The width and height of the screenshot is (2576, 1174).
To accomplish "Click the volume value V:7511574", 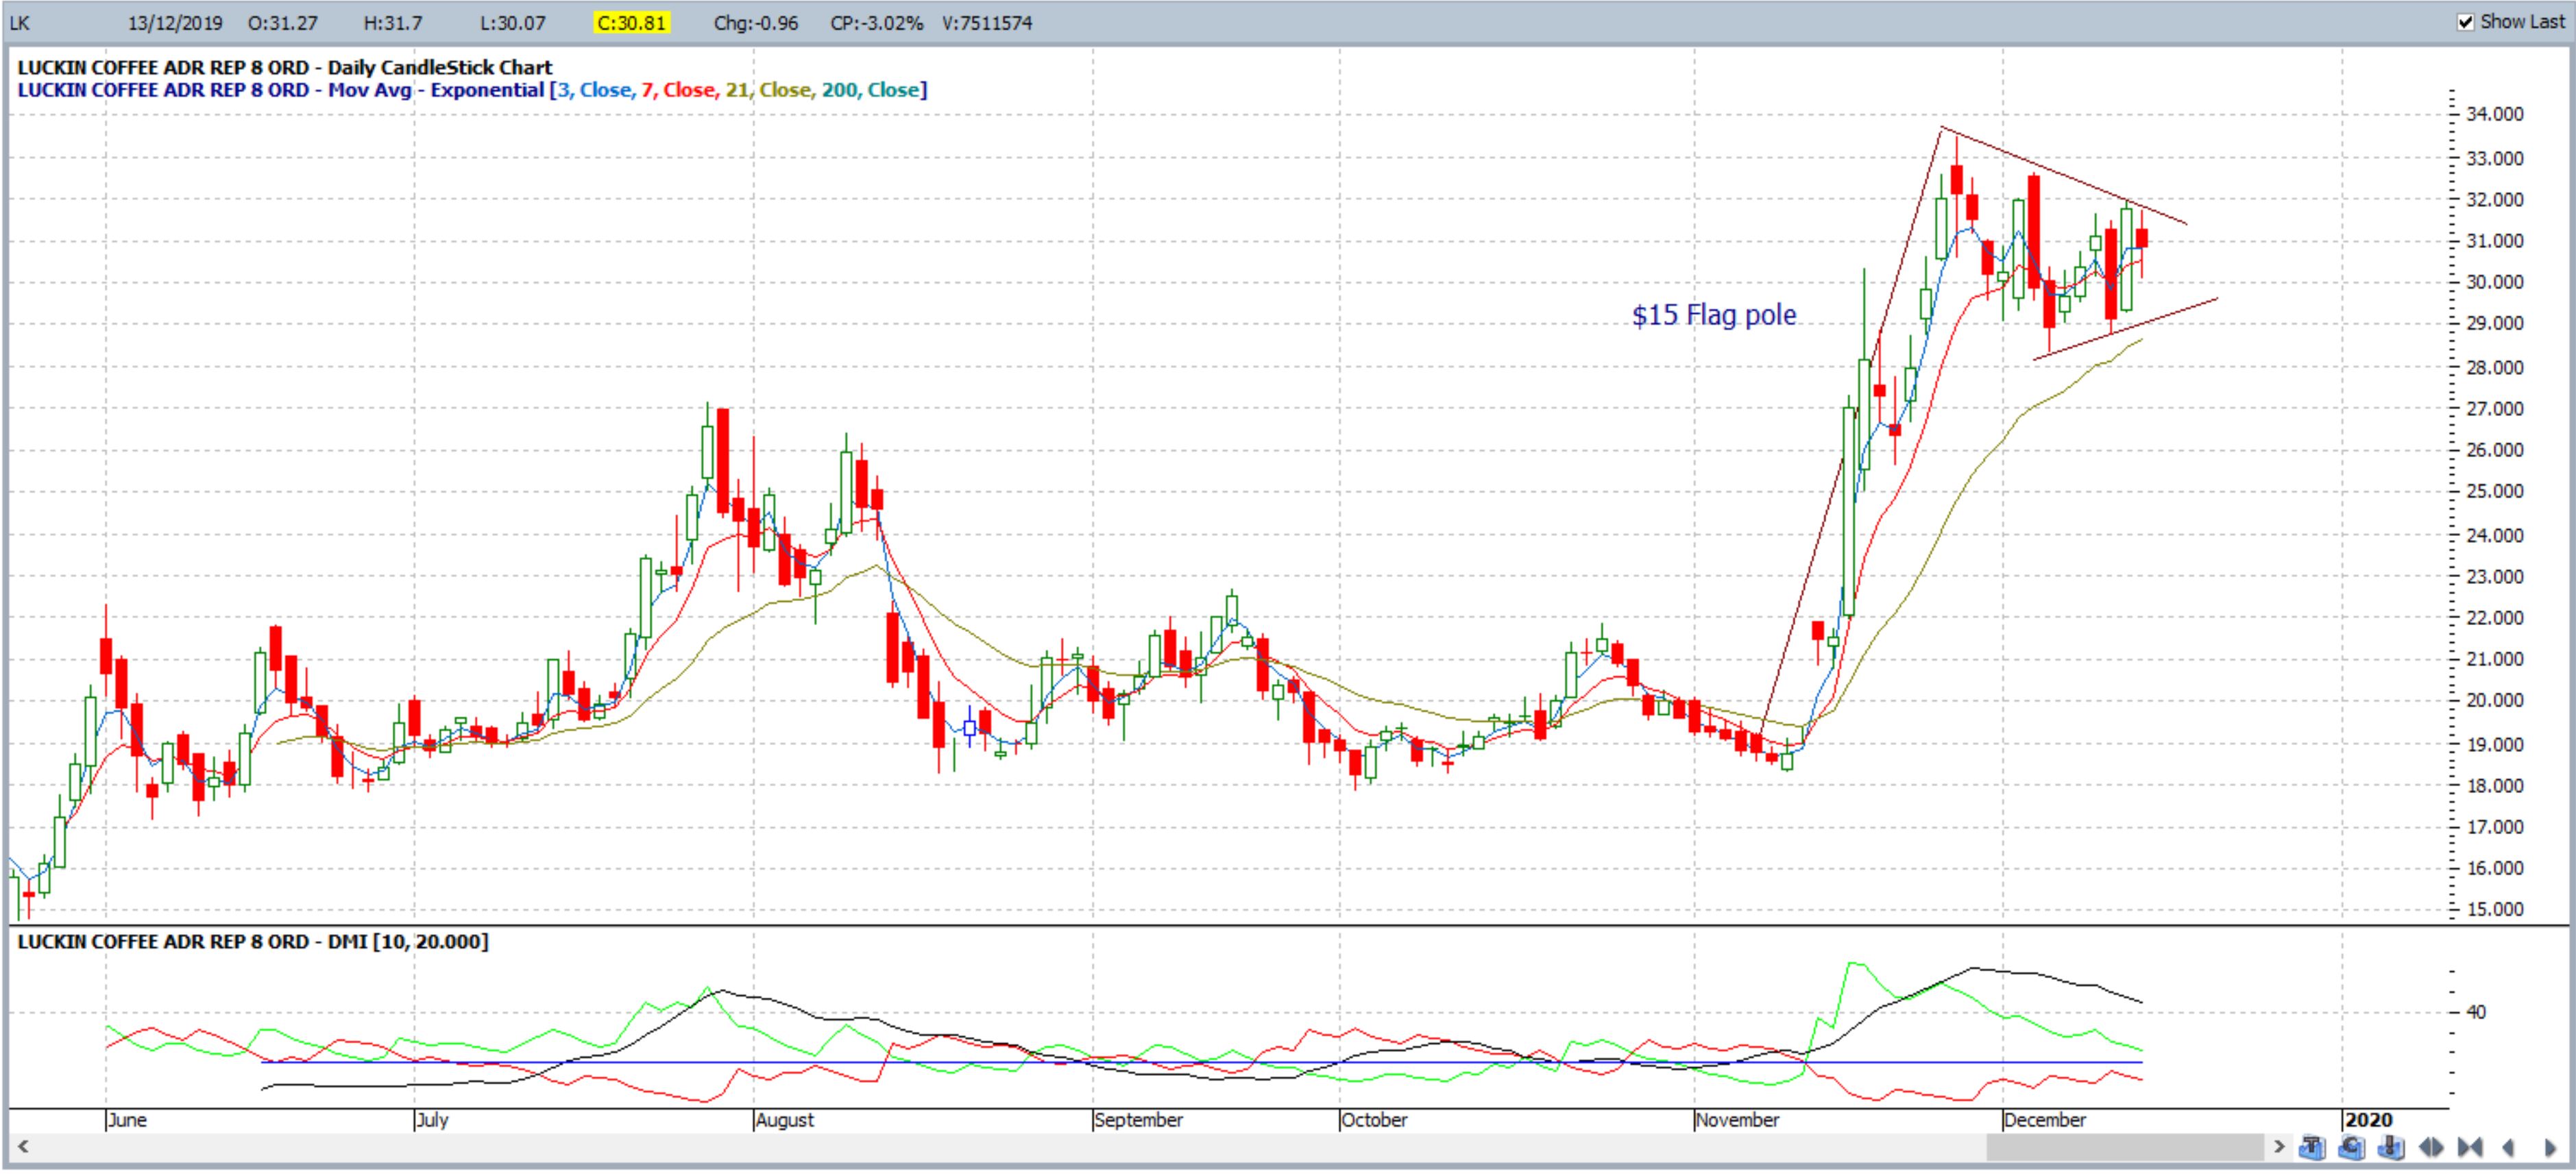I will coord(987,23).
